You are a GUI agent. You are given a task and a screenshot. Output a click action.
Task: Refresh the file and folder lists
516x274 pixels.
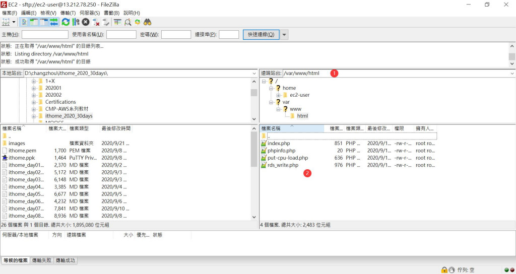[x=66, y=22]
